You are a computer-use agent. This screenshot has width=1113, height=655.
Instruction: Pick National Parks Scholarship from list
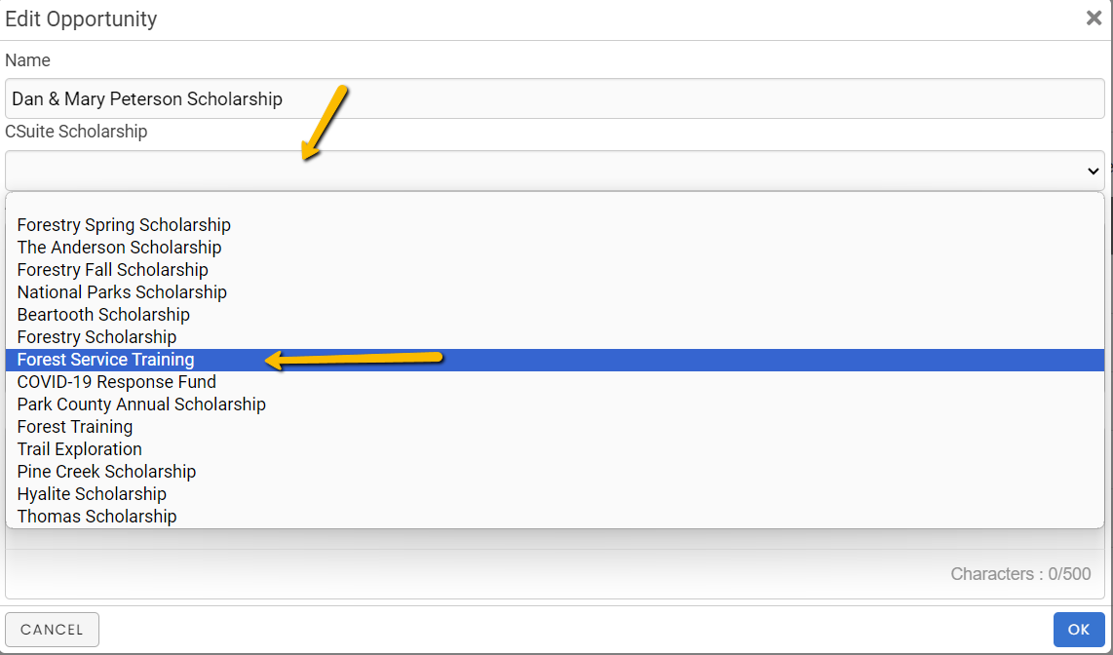tap(122, 292)
